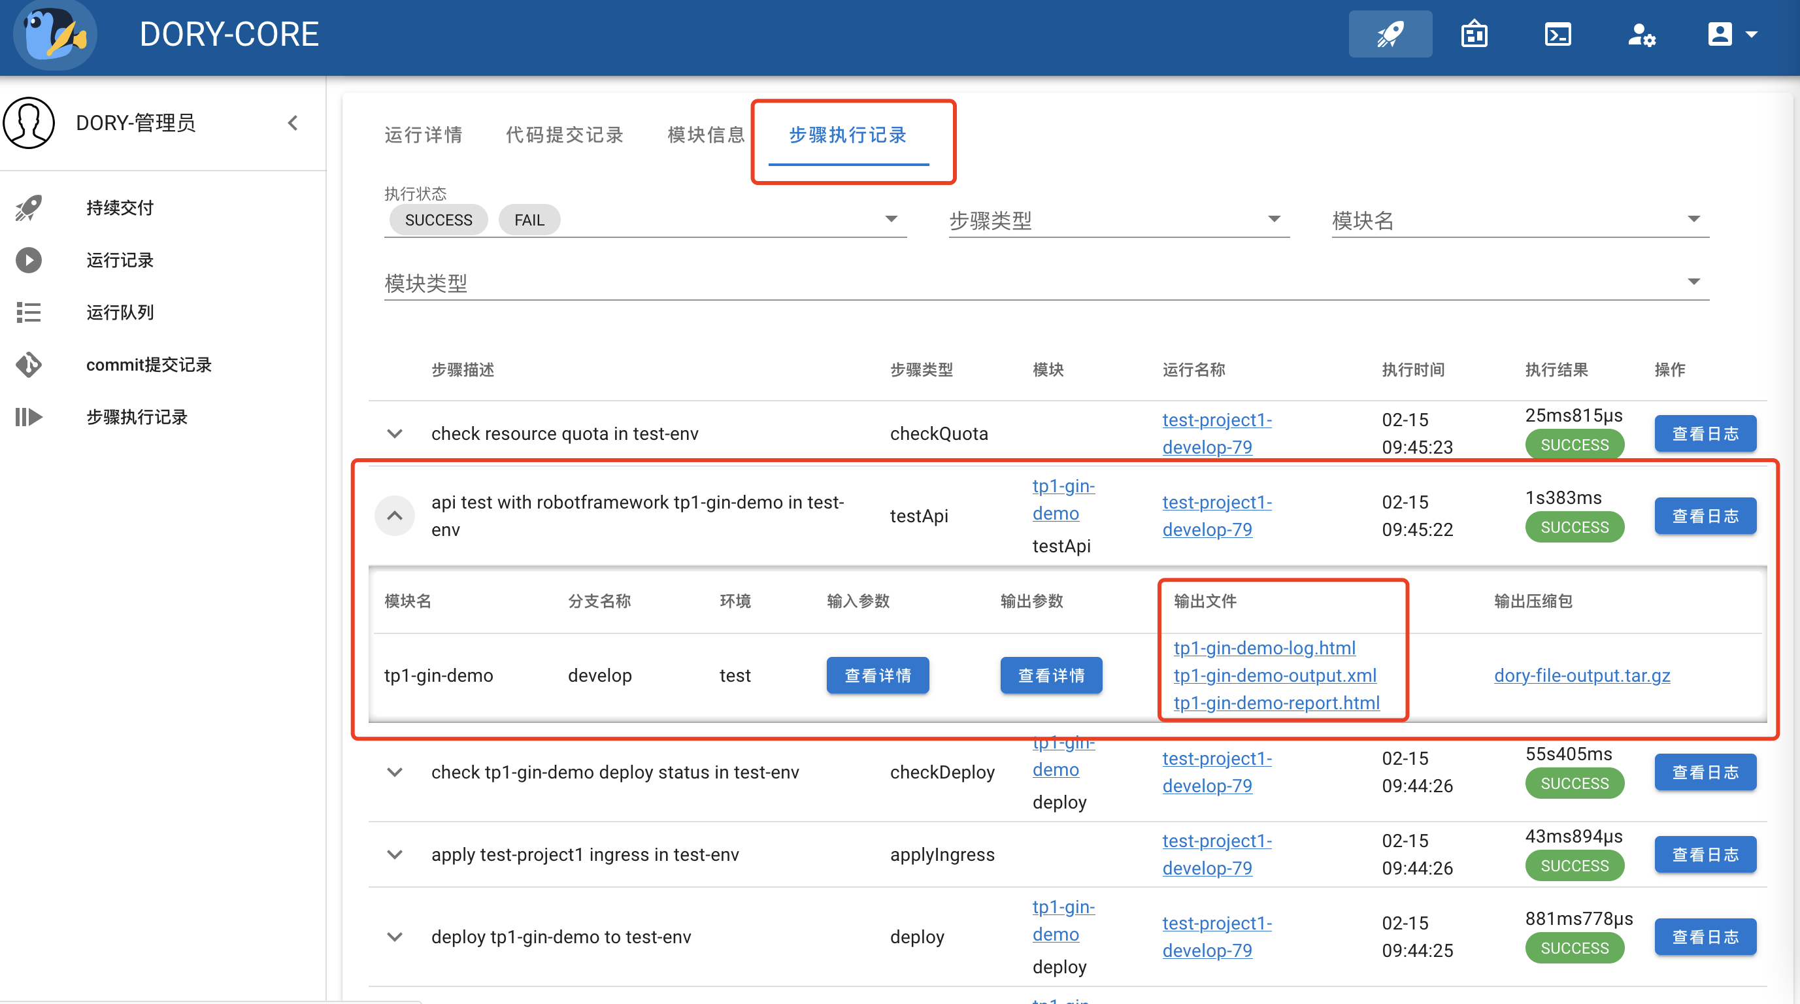Click the account avatar icon in top bar
The height and width of the screenshot is (1004, 1800).
pyautogui.click(x=1721, y=33)
